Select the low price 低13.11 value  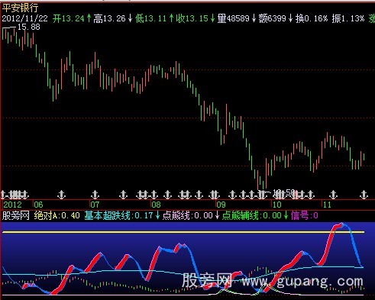pos(151,18)
